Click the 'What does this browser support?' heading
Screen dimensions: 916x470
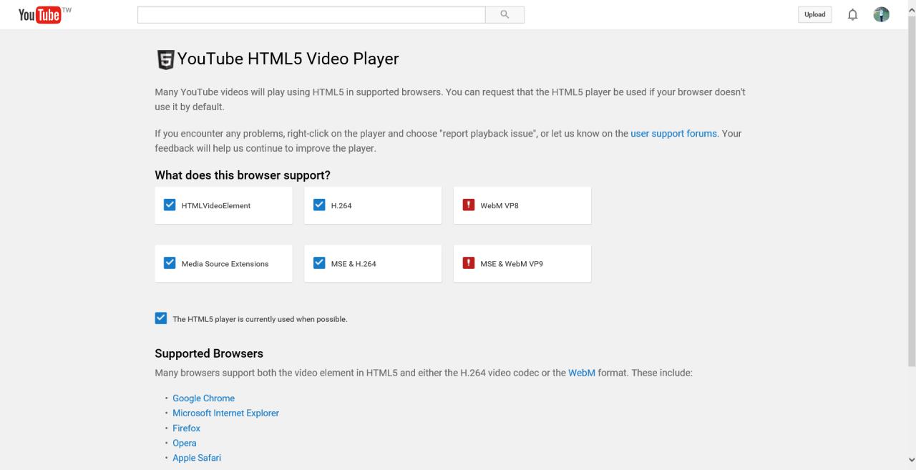click(243, 175)
